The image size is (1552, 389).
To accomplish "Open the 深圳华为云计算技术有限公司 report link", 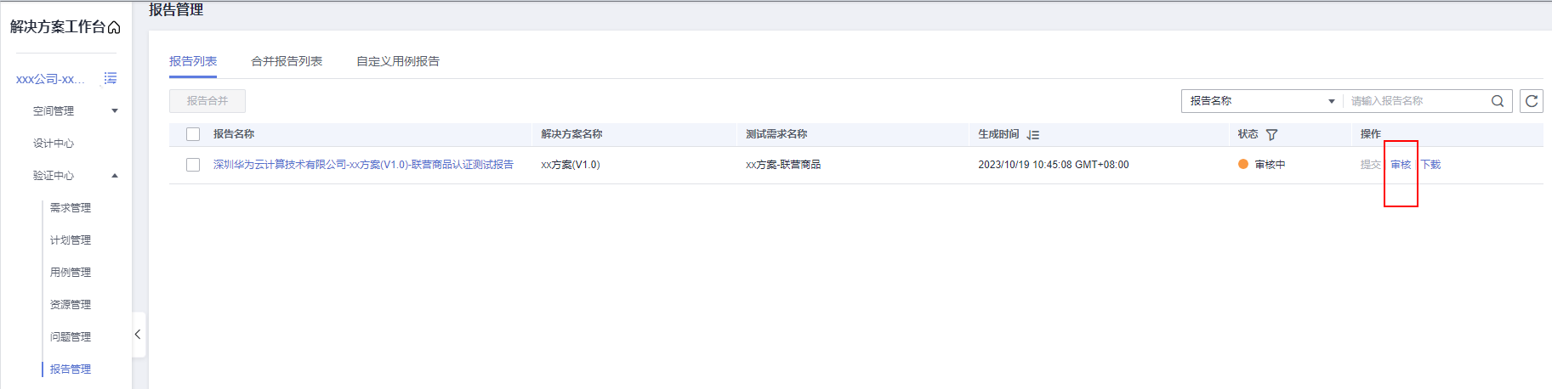I will tap(363, 165).
